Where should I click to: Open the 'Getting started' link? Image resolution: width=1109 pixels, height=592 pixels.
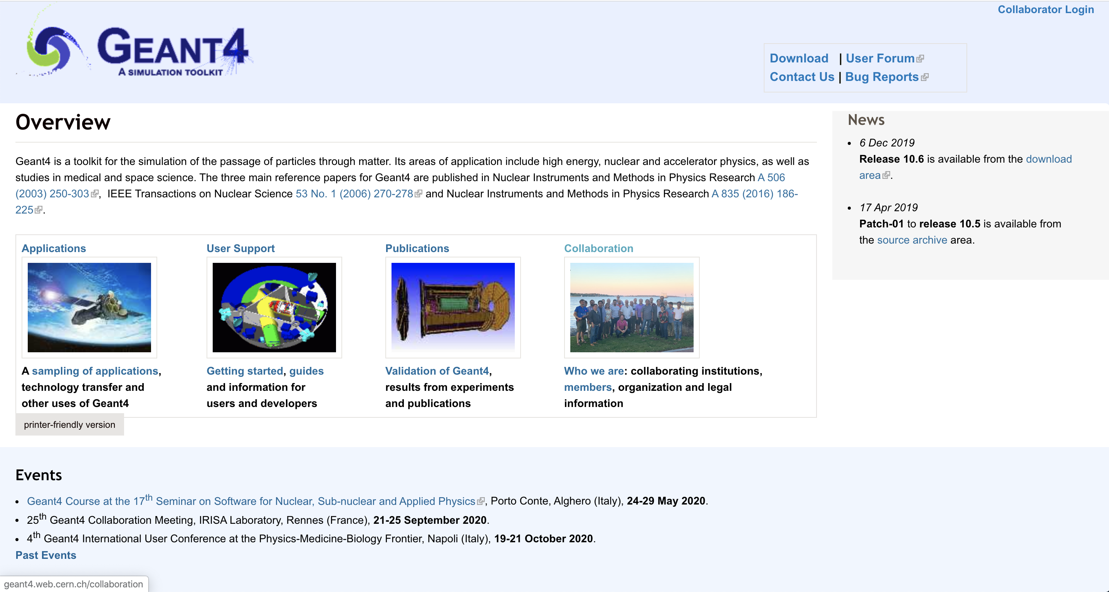pos(245,371)
